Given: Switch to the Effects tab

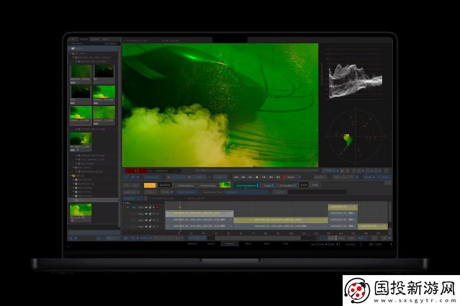Looking at the screenshot, I should click(x=248, y=244).
